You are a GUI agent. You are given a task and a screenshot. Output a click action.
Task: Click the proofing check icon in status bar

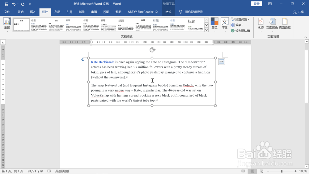[49, 171]
